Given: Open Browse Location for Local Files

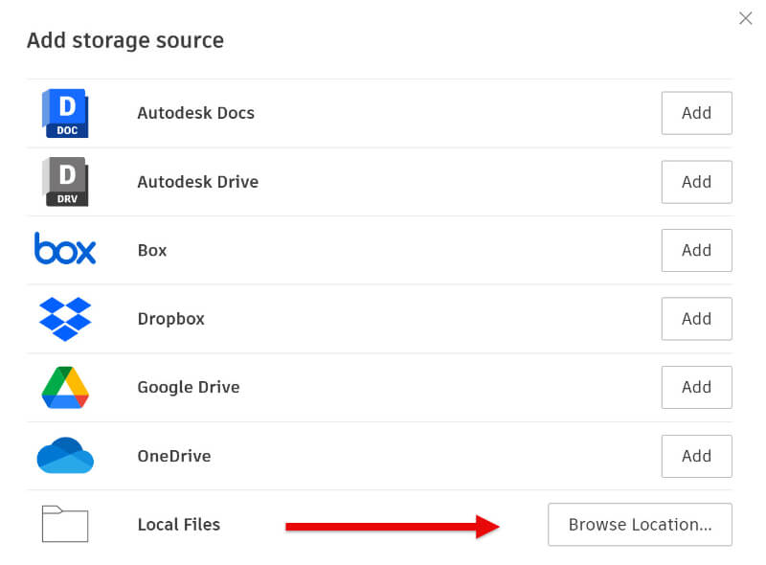Looking at the screenshot, I should (640, 525).
